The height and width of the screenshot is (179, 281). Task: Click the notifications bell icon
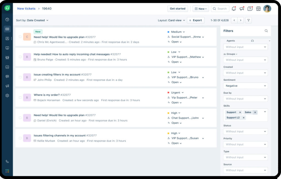tap(234, 9)
